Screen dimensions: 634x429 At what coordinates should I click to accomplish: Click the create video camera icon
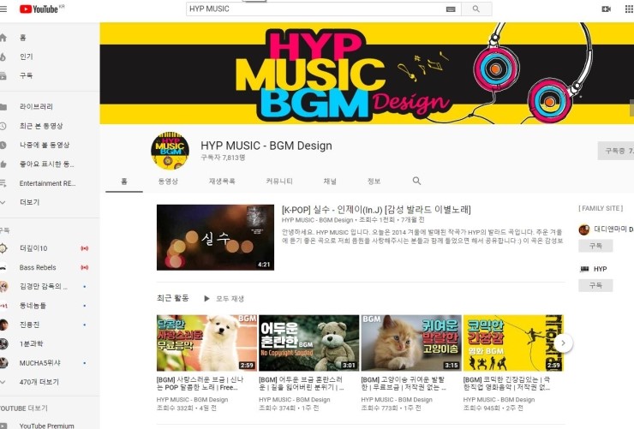click(606, 9)
